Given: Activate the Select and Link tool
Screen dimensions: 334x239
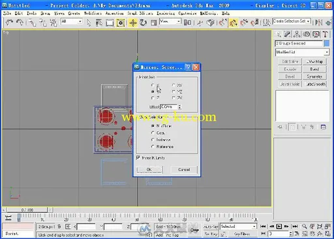Looking at the screenshot, I should click(32, 23).
